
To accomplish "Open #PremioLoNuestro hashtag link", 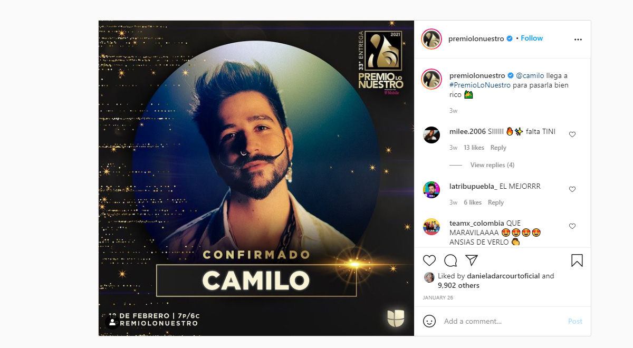I will [480, 85].
